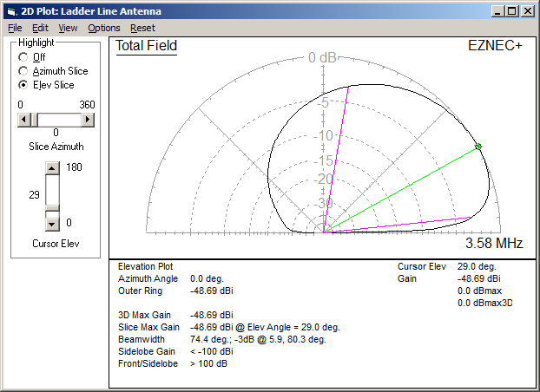Image resolution: width=540 pixels, height=392 pixels.
Task: Click the Reset menu item
Action: coord(142,28)
